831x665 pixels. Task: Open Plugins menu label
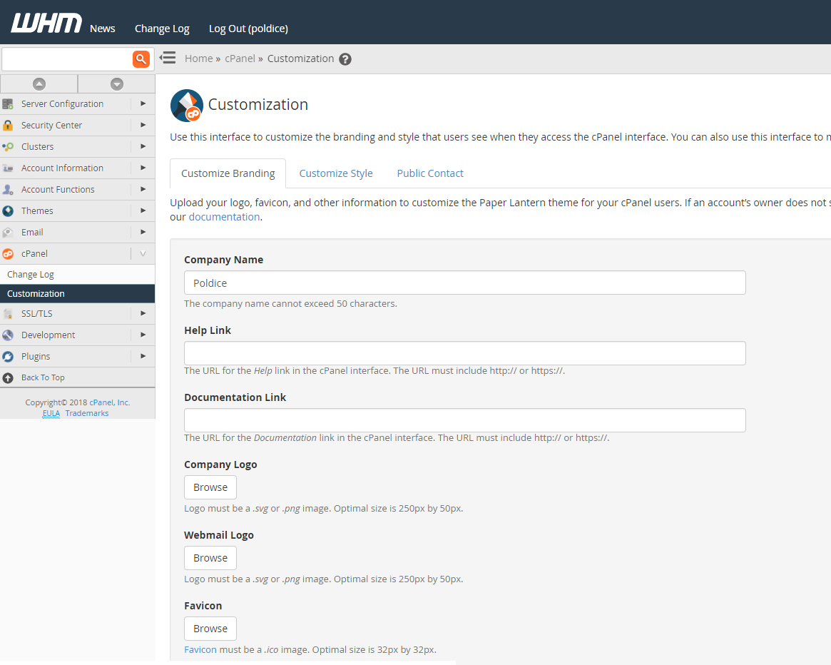(x=36, y=356)
